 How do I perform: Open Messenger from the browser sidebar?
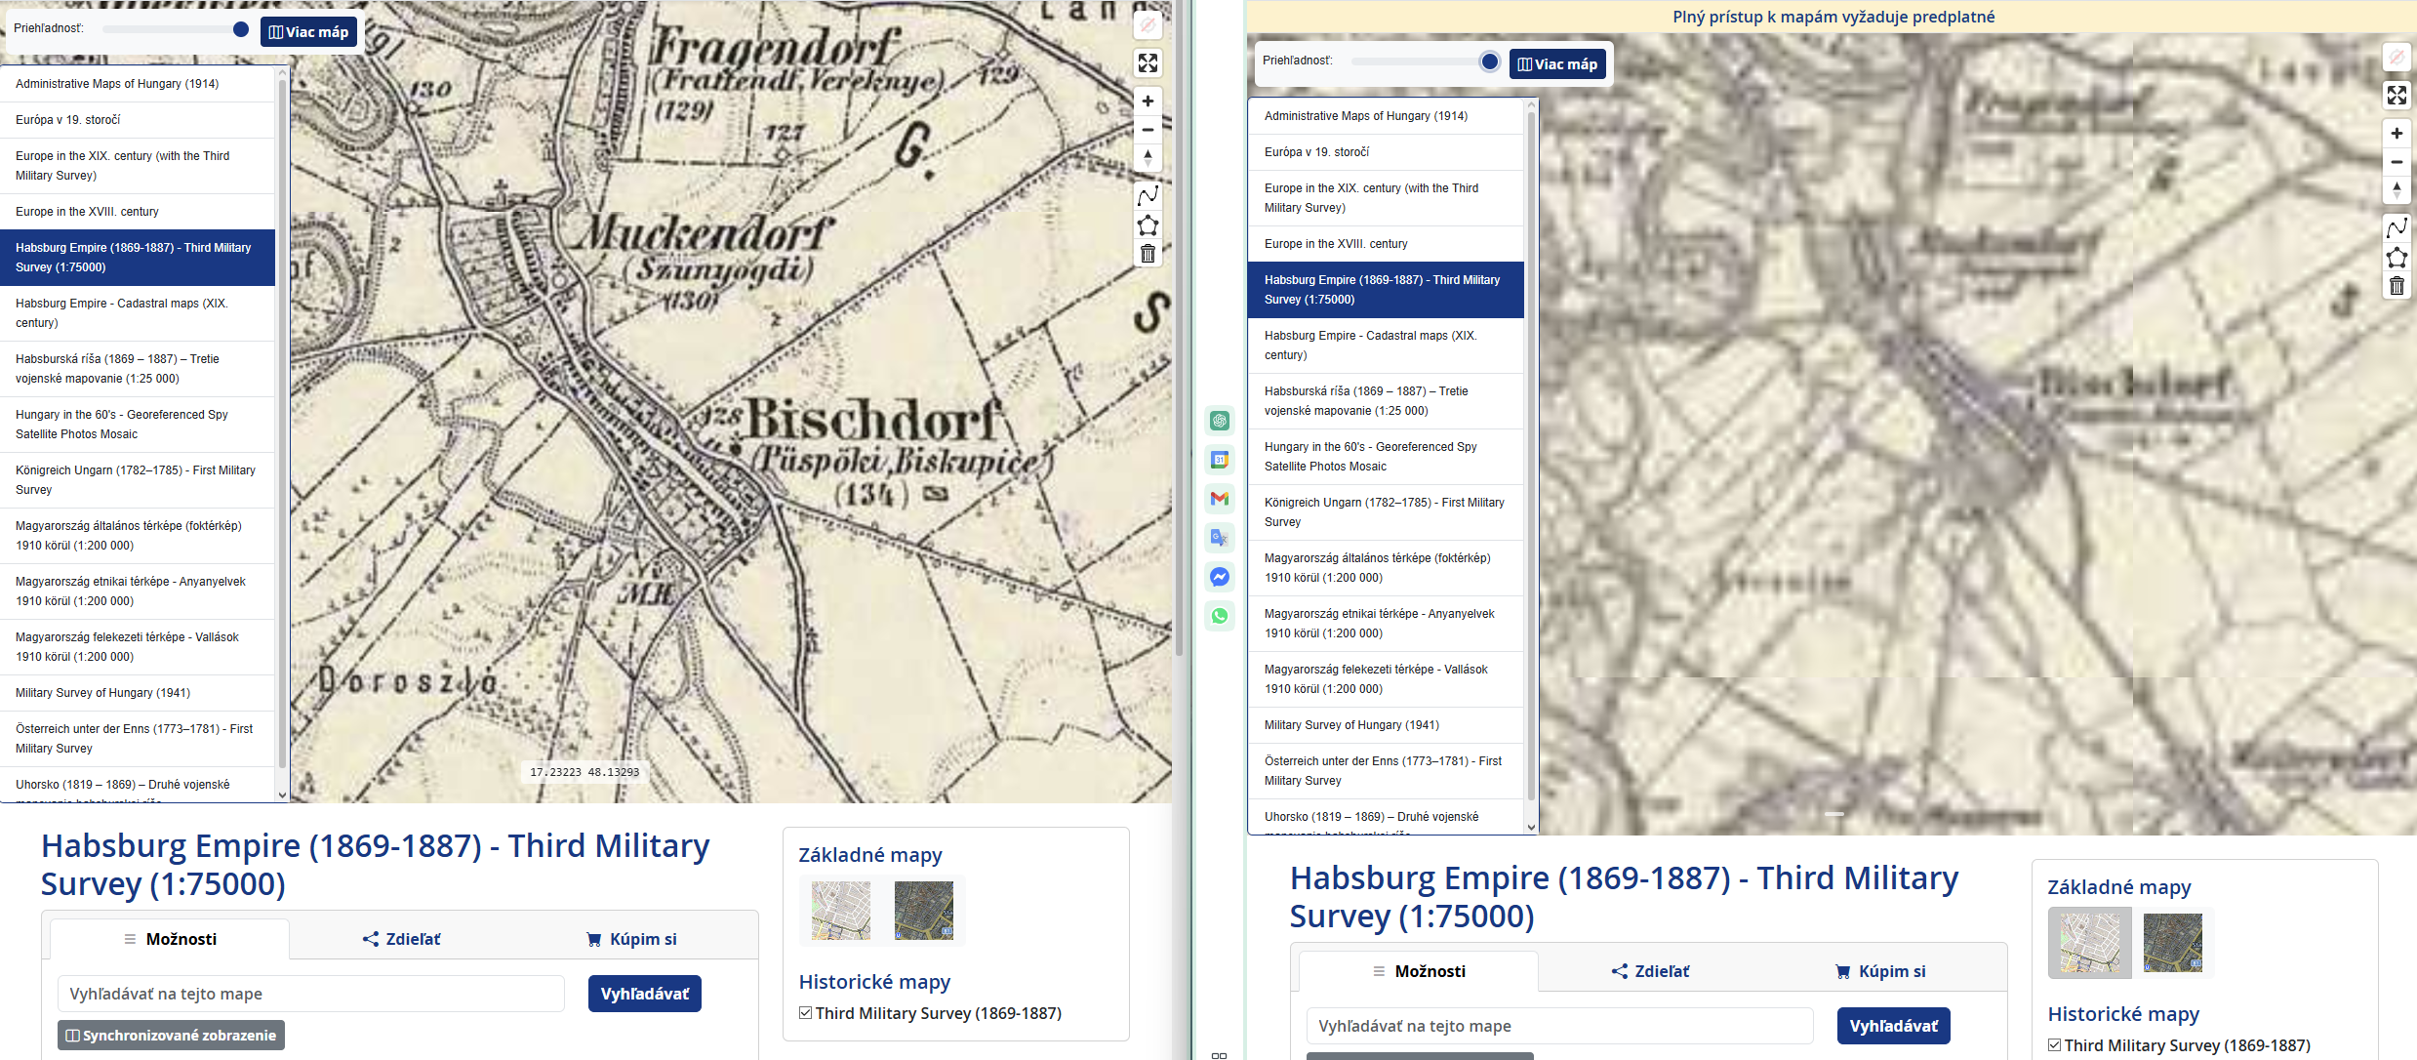1220,577
